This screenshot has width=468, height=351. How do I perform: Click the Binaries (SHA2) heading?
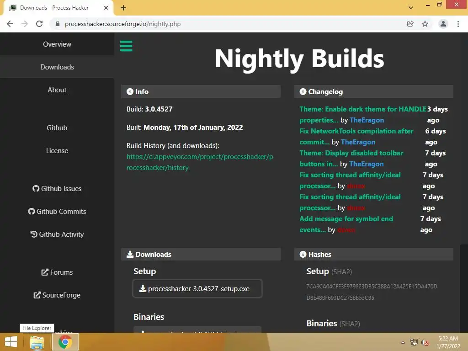(x=333, y=324)
